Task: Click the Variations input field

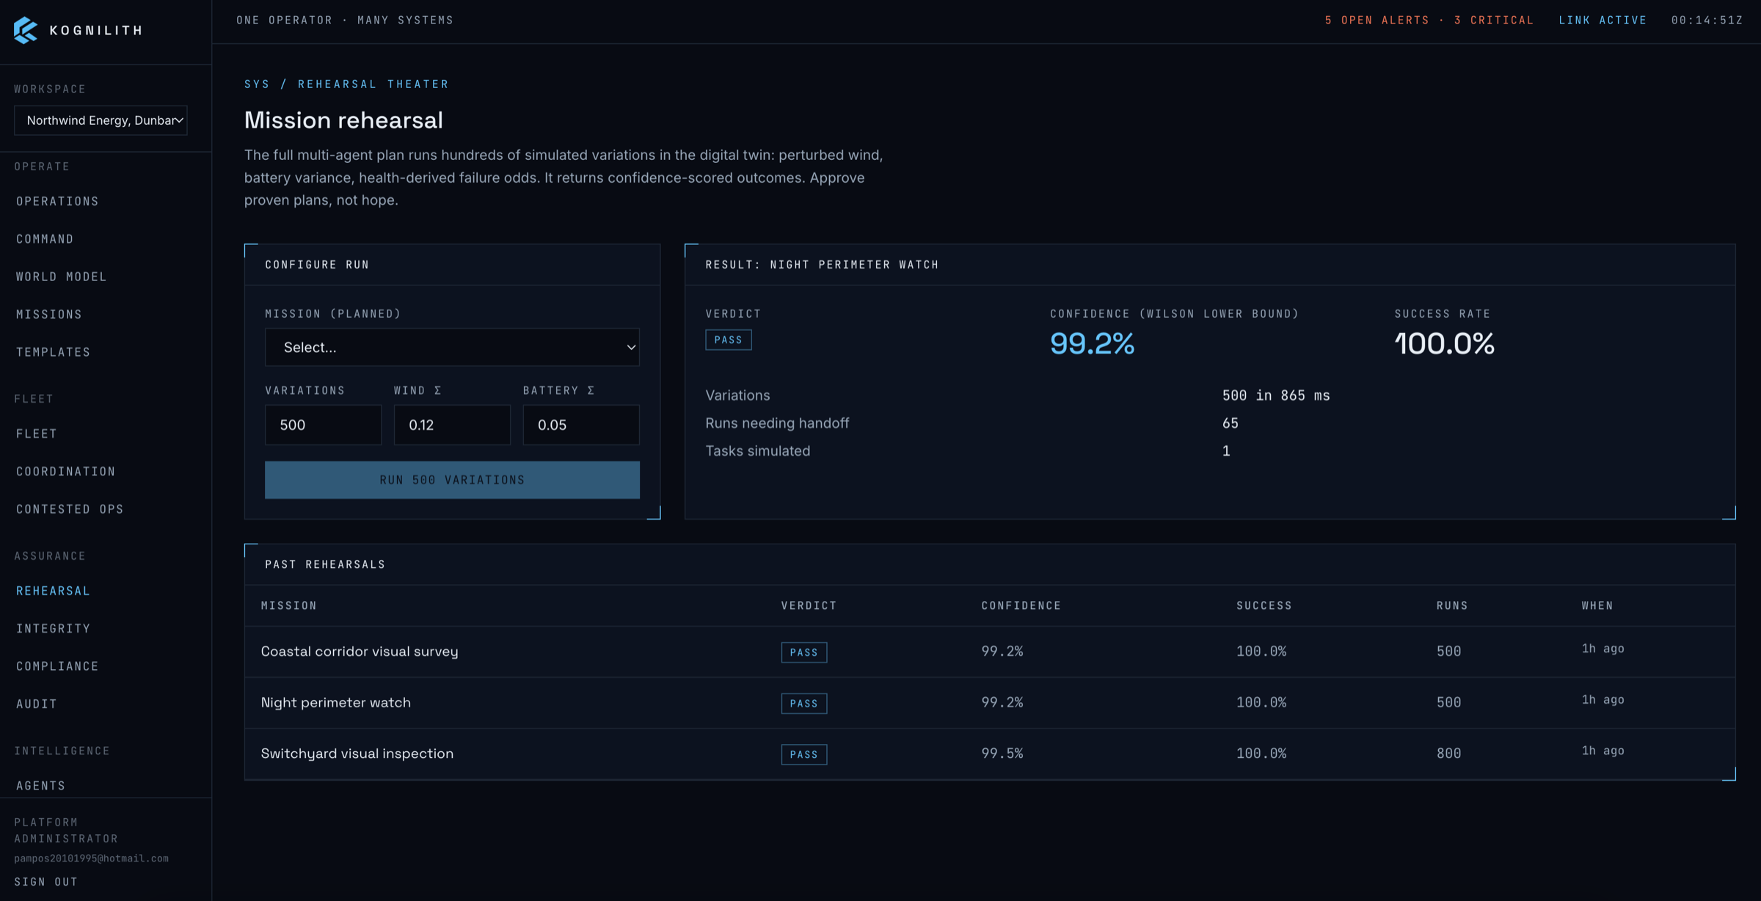Action: click(x=323, y=425)
